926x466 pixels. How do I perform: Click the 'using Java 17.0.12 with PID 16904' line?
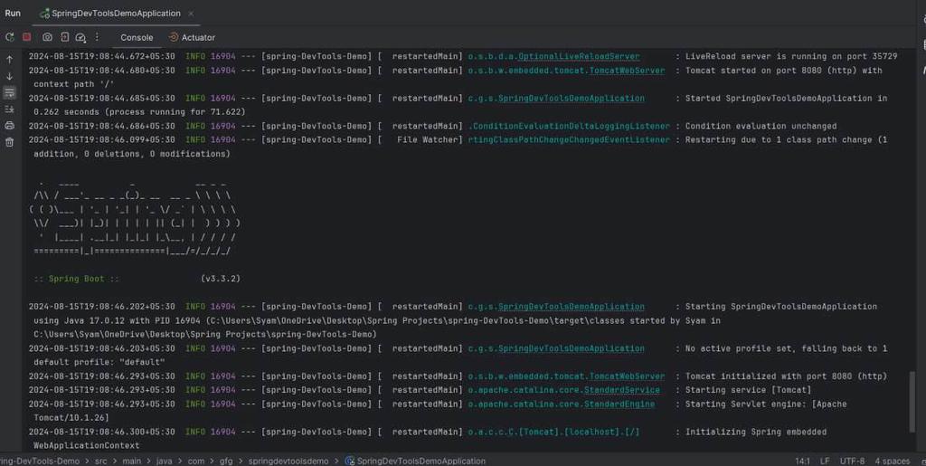377,320
